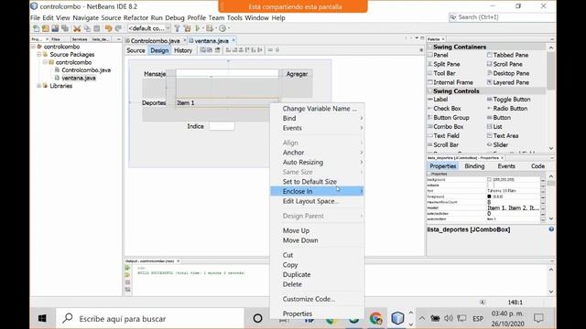The width and height of the screenshot is (586, 329).
Task: Open the default config dropdown
Action: (149, 28)
